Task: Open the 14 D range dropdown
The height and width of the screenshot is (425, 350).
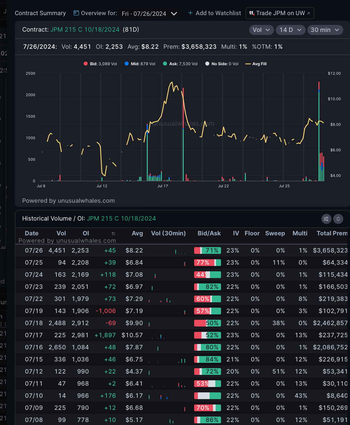Action: 291,30
